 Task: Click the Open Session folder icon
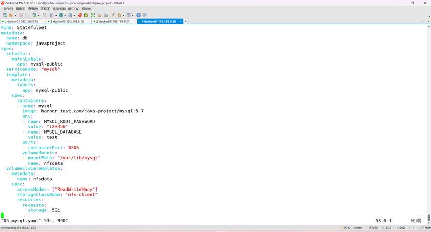(x=11, y=15)
